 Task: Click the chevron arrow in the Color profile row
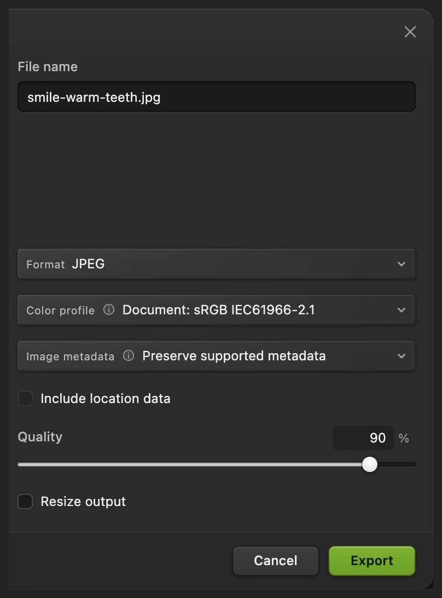point(401,310)
